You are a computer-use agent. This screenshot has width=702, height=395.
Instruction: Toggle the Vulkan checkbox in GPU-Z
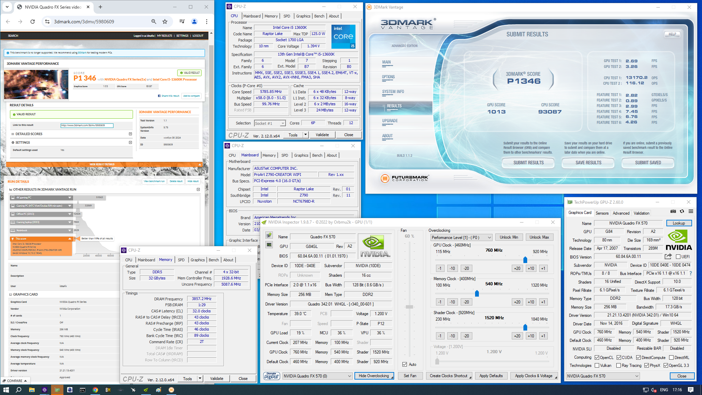click(x=597, y=366)
